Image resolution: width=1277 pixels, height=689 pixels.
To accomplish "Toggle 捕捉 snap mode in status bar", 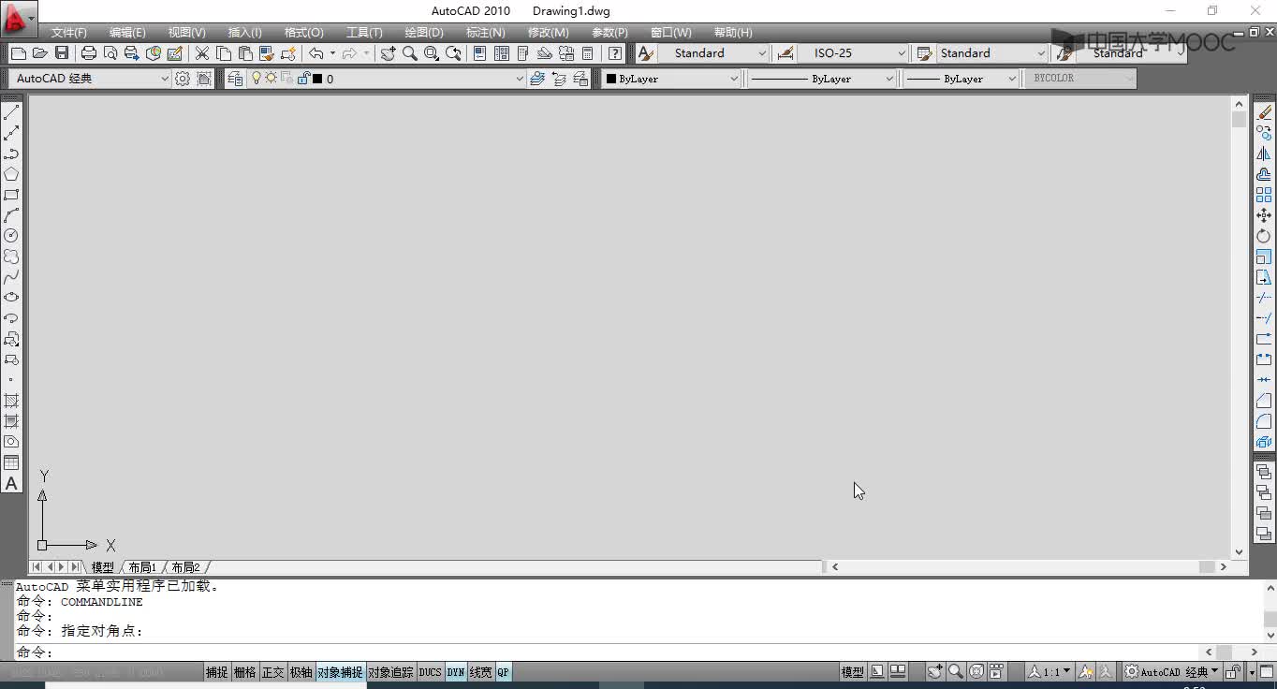I will coord(217,672).
